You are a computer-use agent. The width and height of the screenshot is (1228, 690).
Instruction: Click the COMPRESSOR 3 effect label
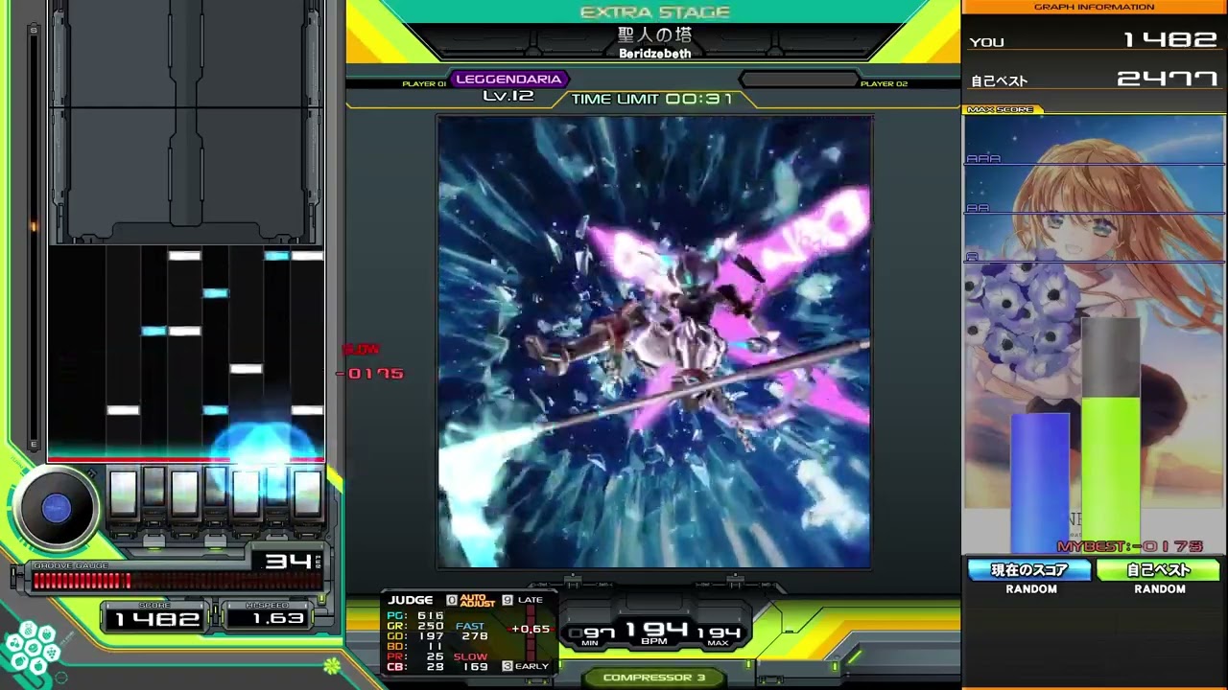[x=654, y=678]
